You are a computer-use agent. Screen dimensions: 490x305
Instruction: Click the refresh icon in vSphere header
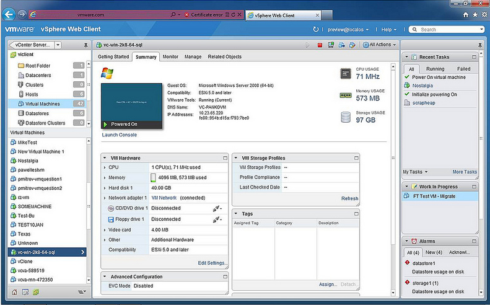pyautogui.click(x=316, y=29)
